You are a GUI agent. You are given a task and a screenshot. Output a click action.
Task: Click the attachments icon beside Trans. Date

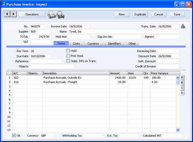pos(183,26)
